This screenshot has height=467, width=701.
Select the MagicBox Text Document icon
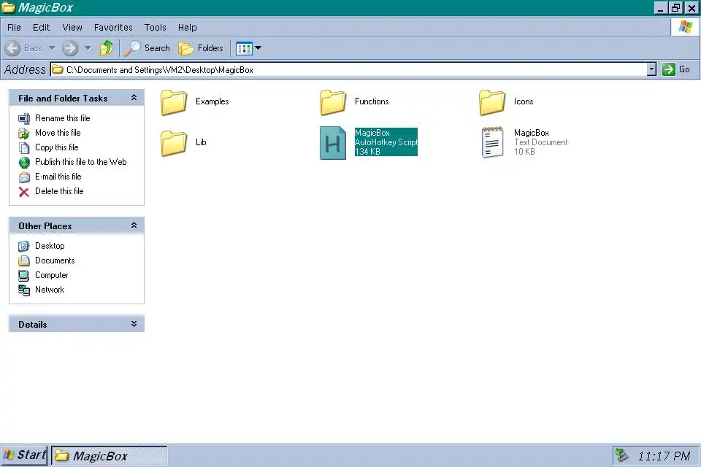coord(492,142)
